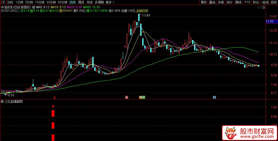The height and width of the screenshot is (141, 278).
Task: Switch to the 分时 intraday view
Action: (x=10, y=2)
